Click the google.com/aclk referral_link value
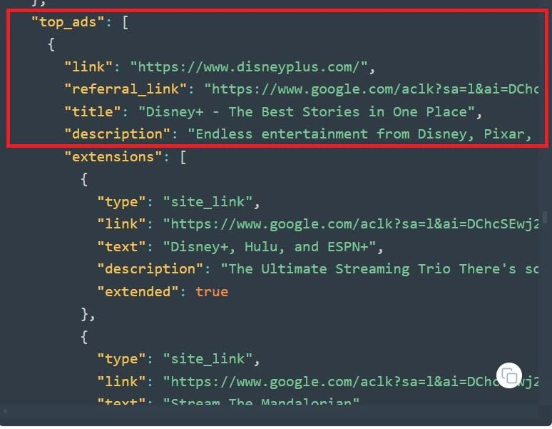The image size is (552, 429). point(372,89)
